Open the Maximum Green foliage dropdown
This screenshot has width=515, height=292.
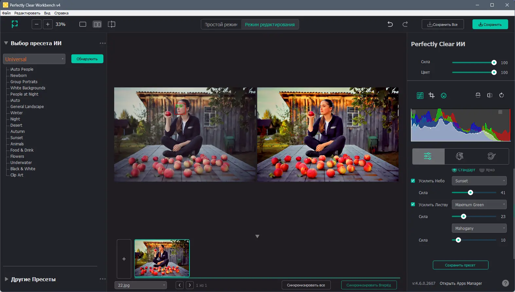[479, 205]
